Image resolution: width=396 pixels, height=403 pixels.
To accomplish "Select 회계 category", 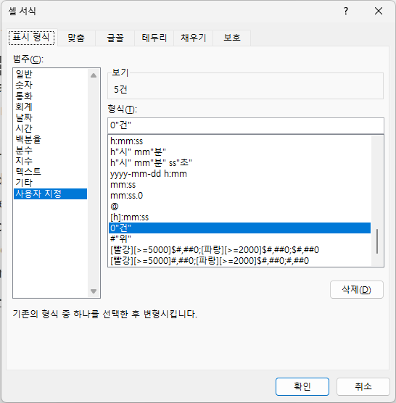I will [50, 107].
